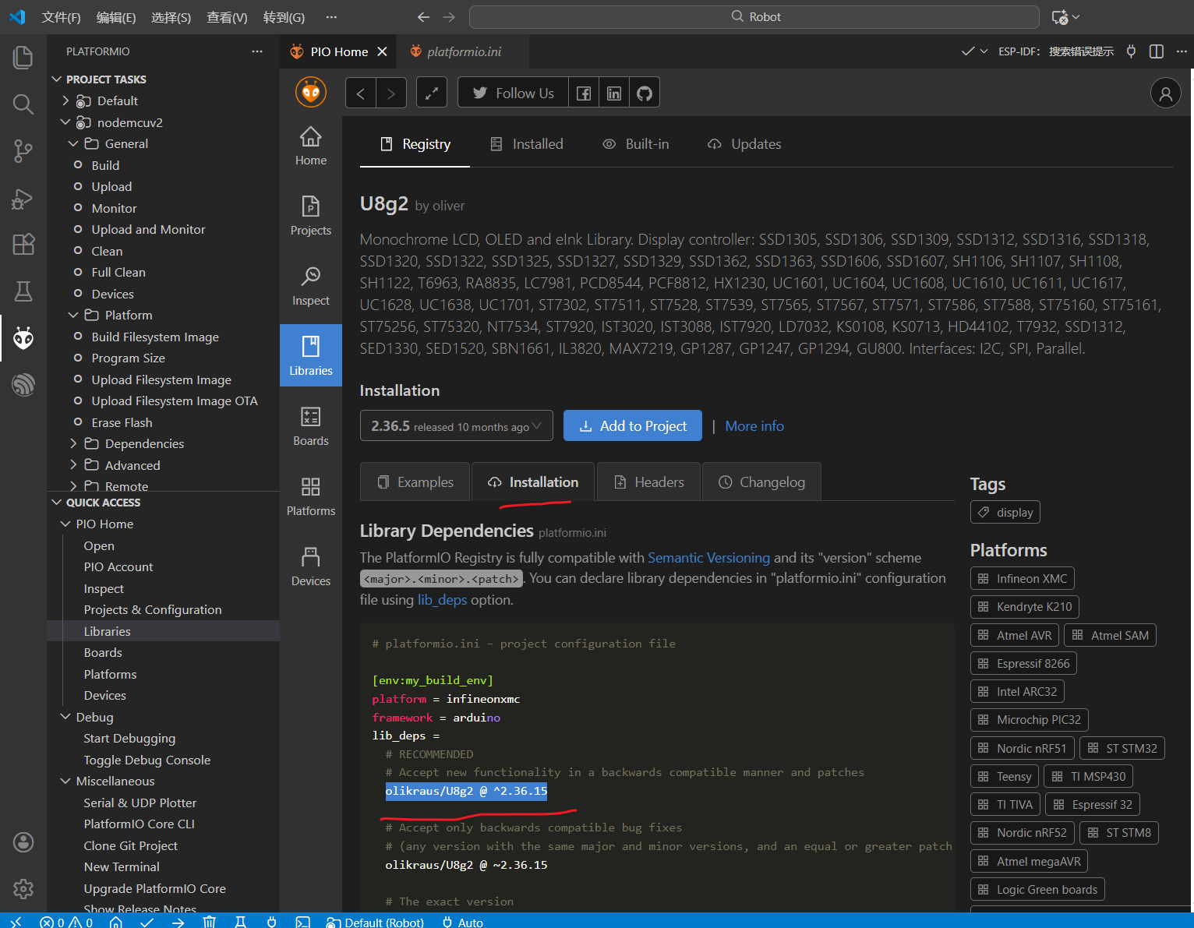Click the Add to Project button
The width and height of the screenshot is (1194, 928).
tap(633, 426)
